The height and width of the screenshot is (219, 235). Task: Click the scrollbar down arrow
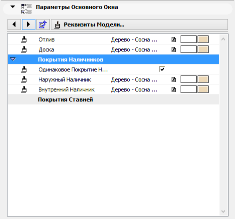223,211
